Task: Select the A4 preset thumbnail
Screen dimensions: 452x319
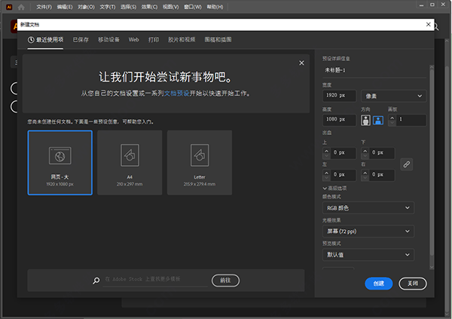Action: [130, 162]
